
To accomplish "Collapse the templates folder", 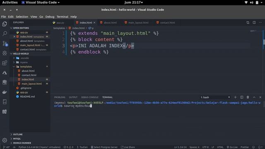I will (x=24, y=67).
